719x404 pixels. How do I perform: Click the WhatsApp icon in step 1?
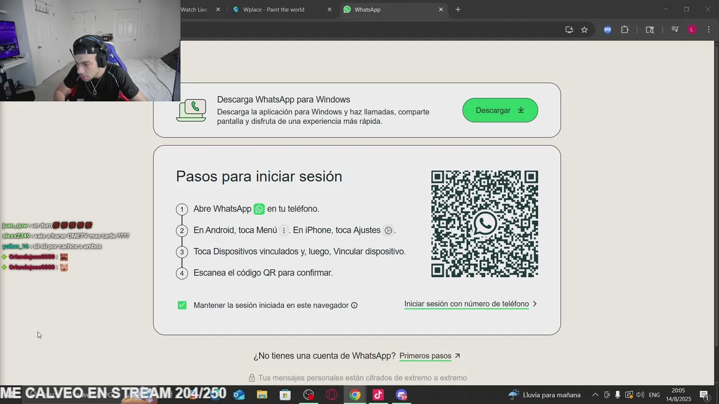click(259, 209)
